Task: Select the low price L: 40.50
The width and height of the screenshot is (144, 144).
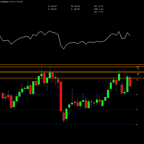Action: coord(75,9)
